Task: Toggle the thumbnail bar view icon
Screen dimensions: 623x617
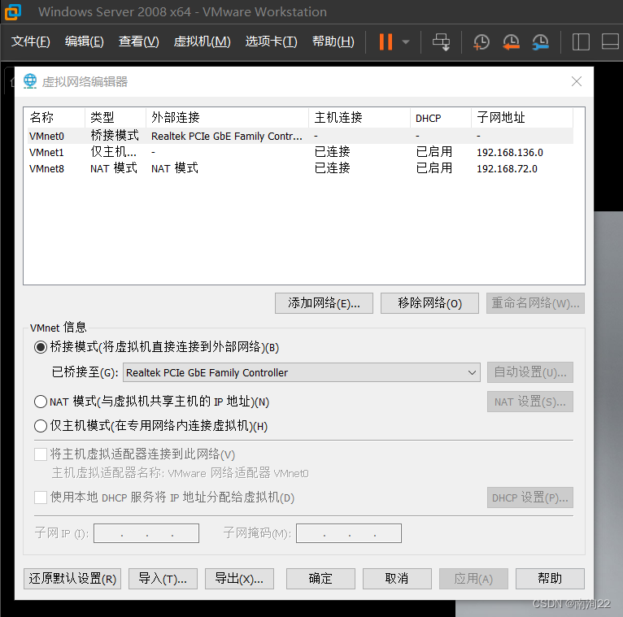Action: click(611, 41)
